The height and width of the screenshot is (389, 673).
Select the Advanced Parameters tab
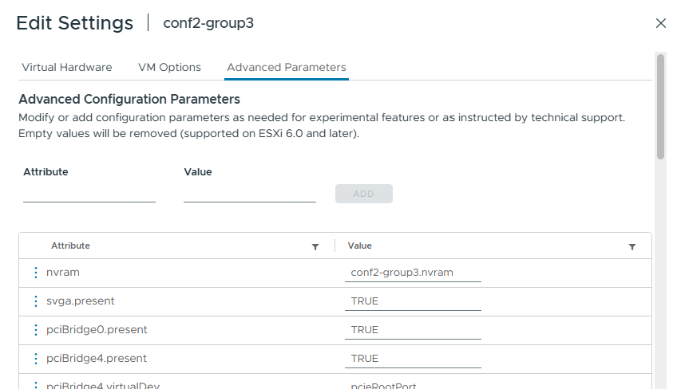[286, 68]
